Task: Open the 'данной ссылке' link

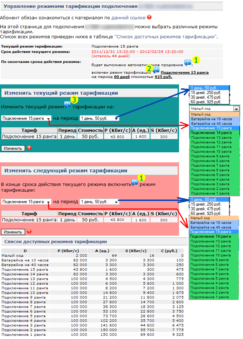Action: [x=128, y=18]
